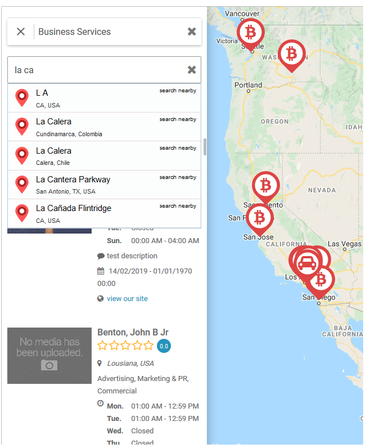This screenshot has width=366, height=448.
Task: Click the Lousiana, USA address
Action: click(x=130, y=364)
